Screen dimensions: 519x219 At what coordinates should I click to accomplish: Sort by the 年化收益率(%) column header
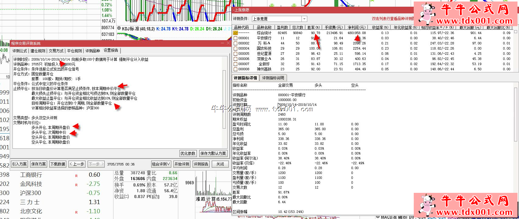point(406,27)
